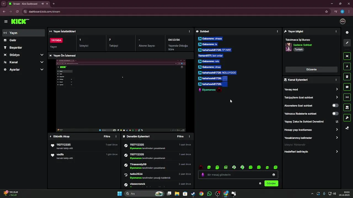Open the hamburger menu beside Kick logo
This screenshot has width=353, height=198.
coord(6,21)
